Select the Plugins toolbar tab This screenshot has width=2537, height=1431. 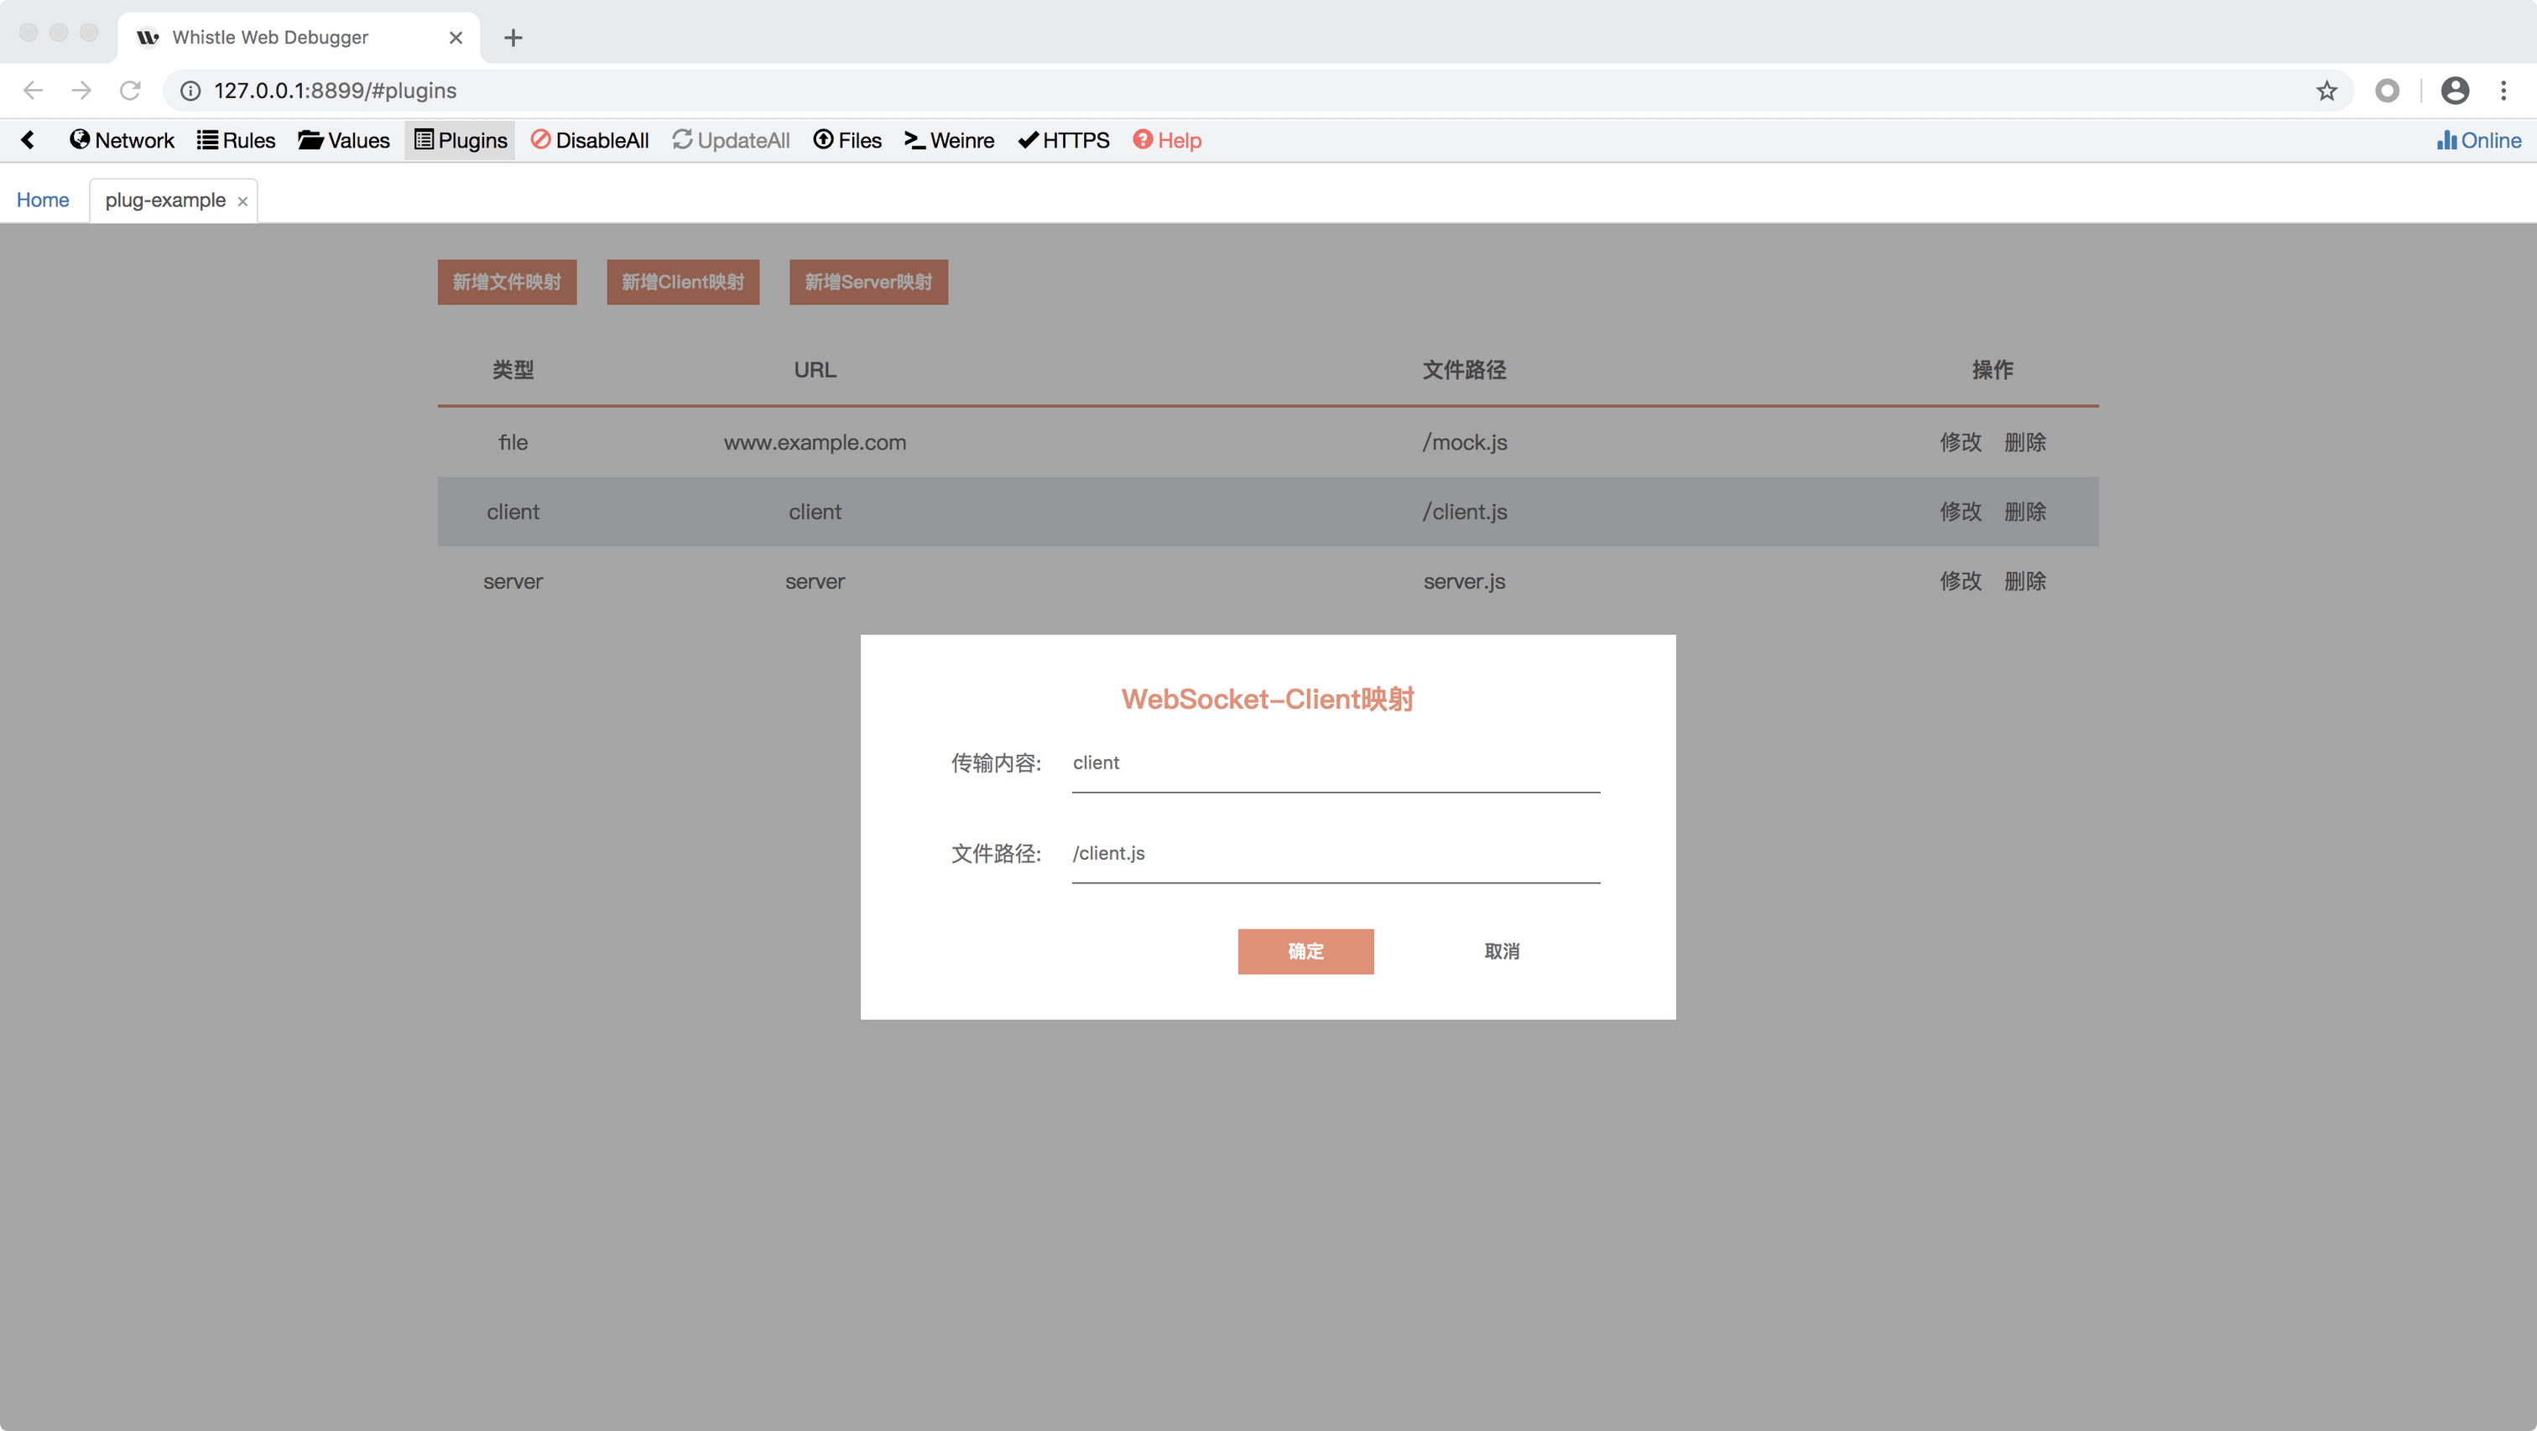coord(460,140)
